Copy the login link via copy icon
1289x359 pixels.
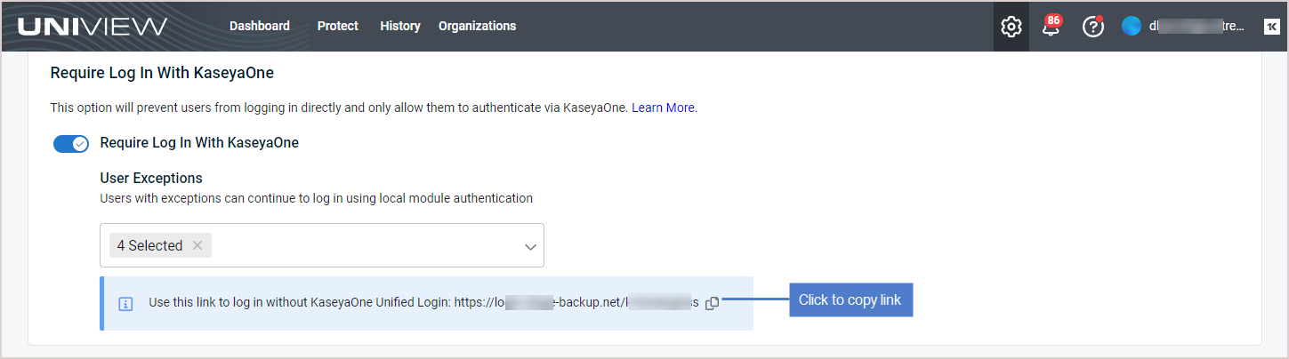[712, 303]
